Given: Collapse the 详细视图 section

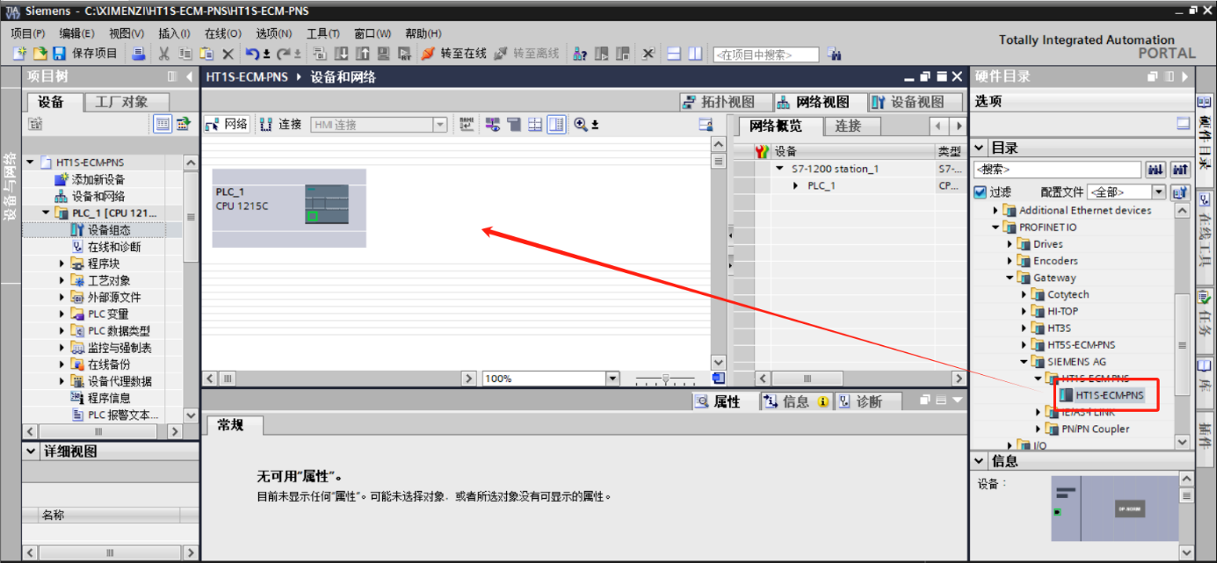Looking at the screenshot, I should point(32,451).
